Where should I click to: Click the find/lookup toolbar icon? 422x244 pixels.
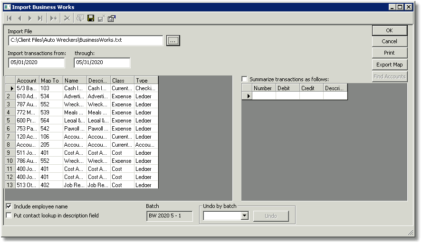[80, 18]
